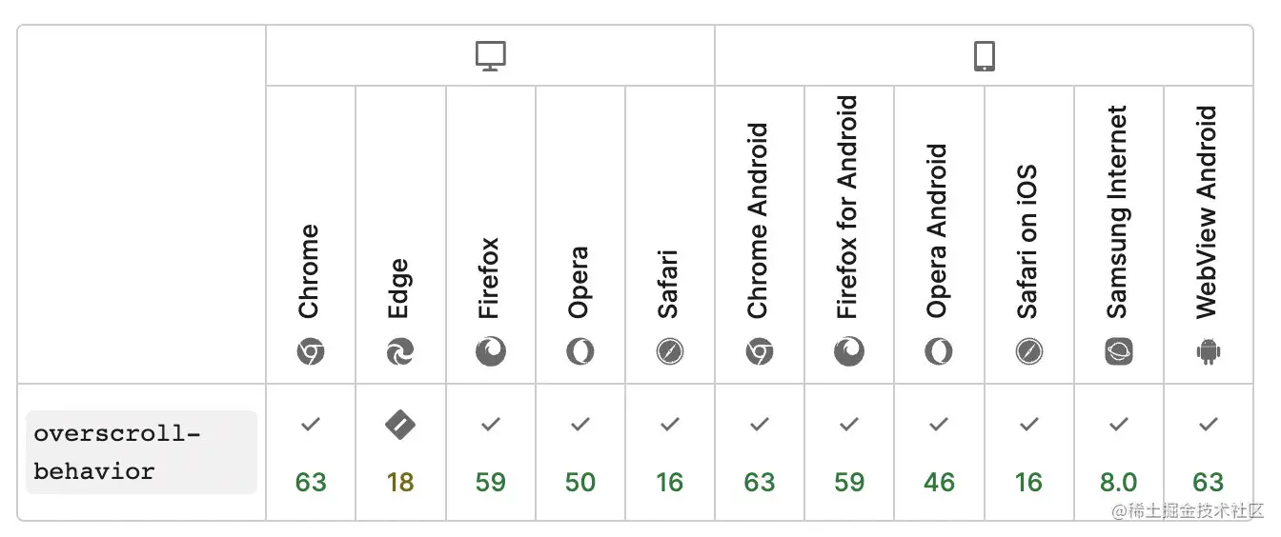Click the Chrome browser logo icon
1281x537 pixels.
click(x=311, y=352)
